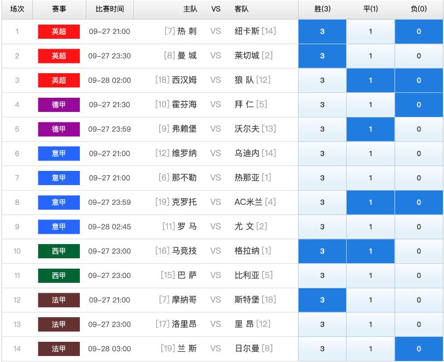Toggle win (3) for 摩纳哥 vs 斯特堡
The width and height of the screenshot is (444, 362).
[x=322, y=300]
